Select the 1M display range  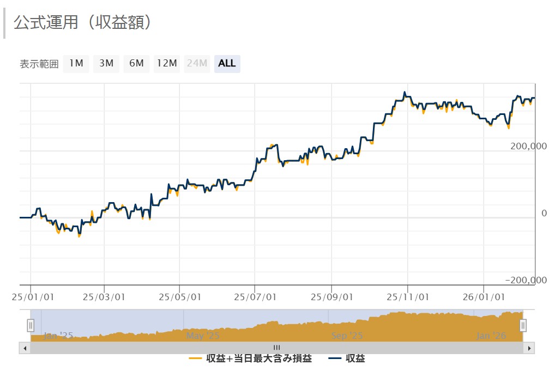(76, 64)
